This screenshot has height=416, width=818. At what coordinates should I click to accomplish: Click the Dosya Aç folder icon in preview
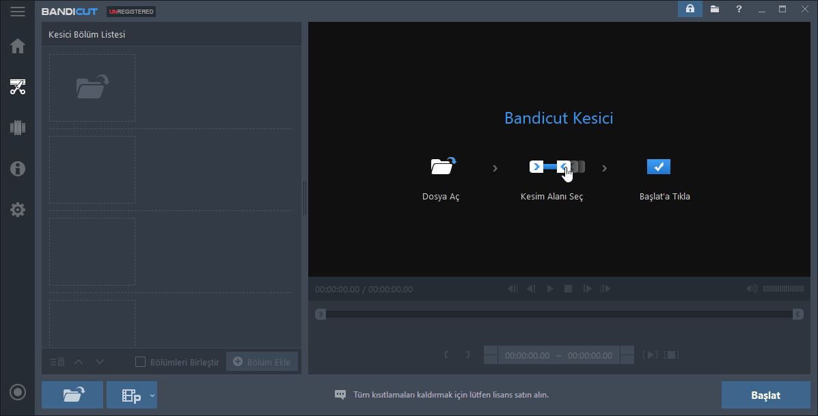click(x=443, y=166)
